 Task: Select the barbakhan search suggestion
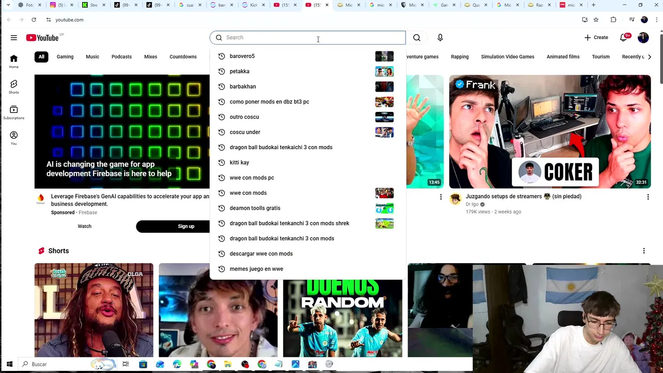click(308, 87)
